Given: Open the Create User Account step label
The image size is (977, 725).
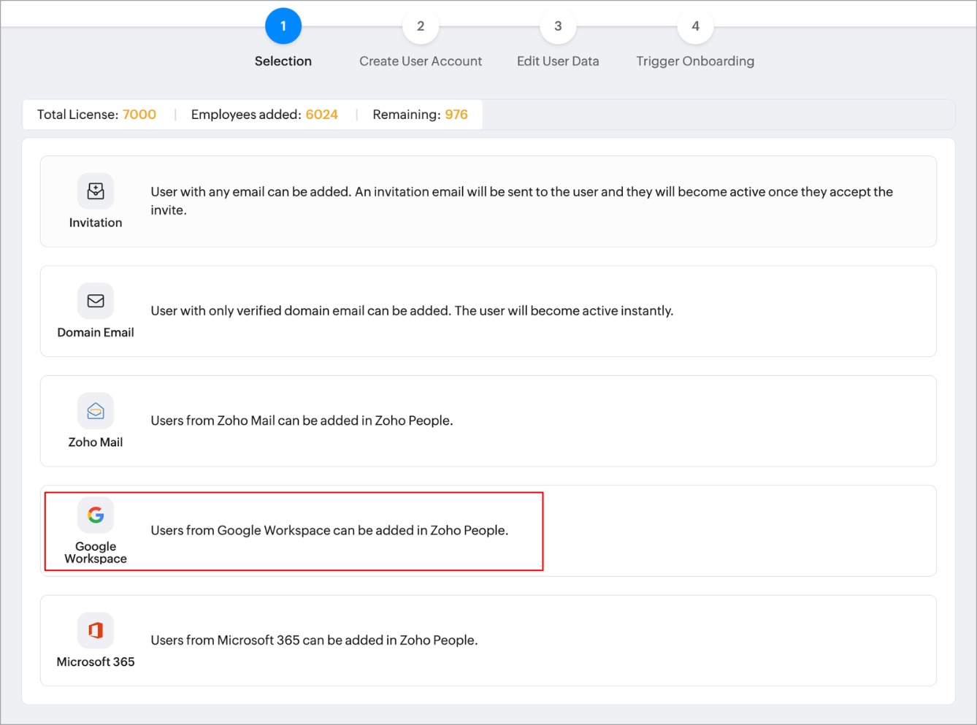Looking at the screenshot, I should click(x=421, y=61).
